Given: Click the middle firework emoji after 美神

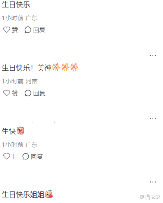Looking at the screenshot, I should pos(65,67).
